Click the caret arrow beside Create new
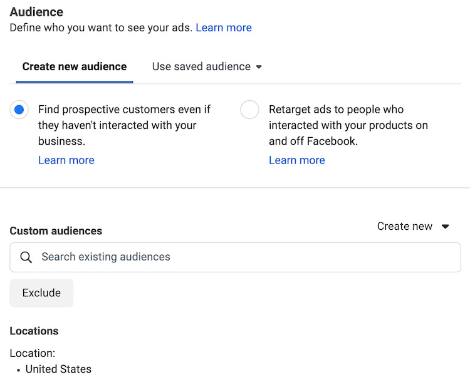 pos(446,227)
